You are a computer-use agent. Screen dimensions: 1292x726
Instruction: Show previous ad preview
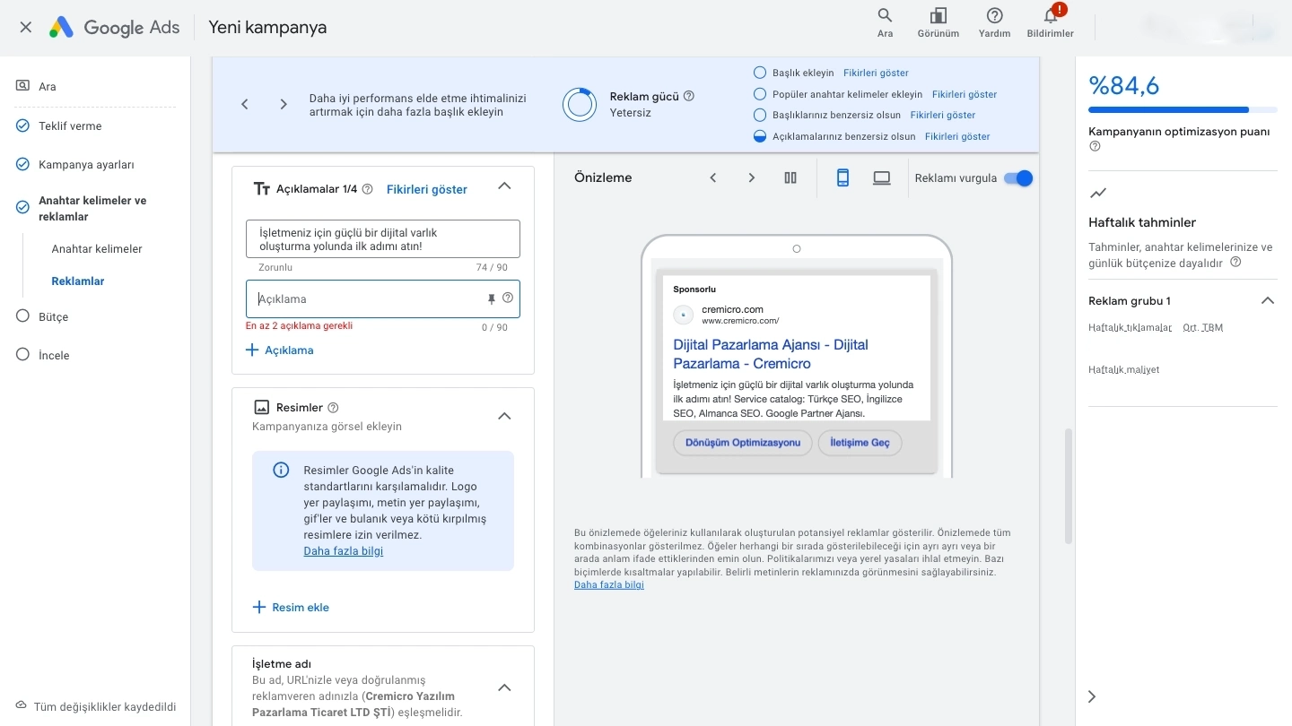[x=713, y=177]
